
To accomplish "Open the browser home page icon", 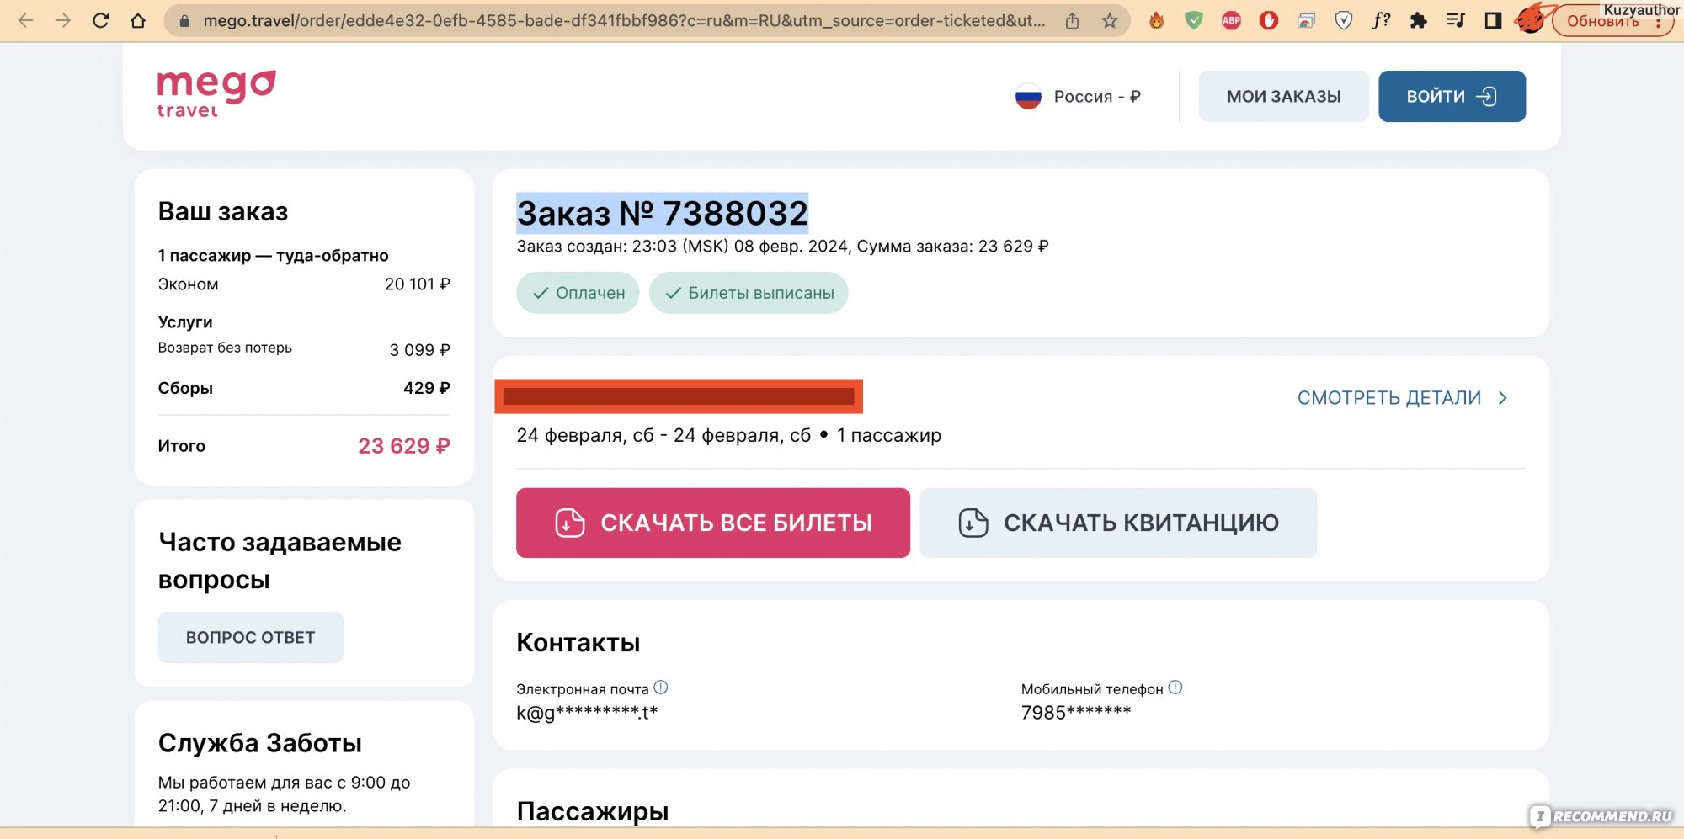I will click(138, 21).
